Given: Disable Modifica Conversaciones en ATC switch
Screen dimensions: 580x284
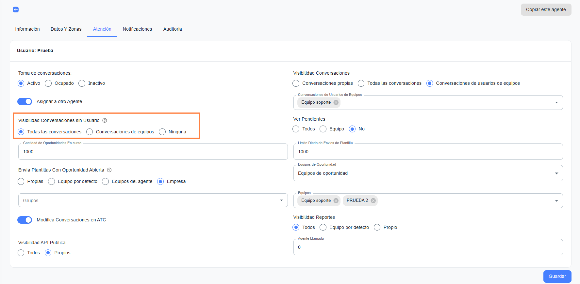Looking at the screenshot, I should [x=25, y=220].
